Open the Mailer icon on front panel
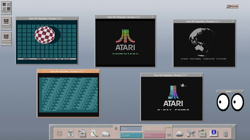Image resolution: width=250 pixels, height=140 pixels. coord(106,133)
